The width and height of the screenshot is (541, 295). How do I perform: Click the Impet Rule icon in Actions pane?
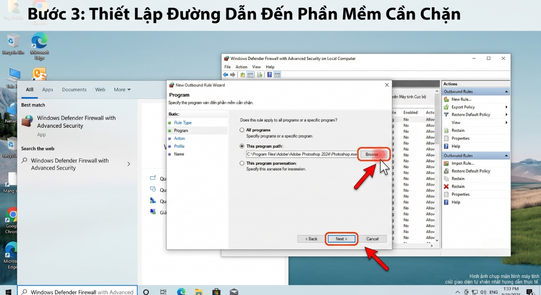[446, 163]
